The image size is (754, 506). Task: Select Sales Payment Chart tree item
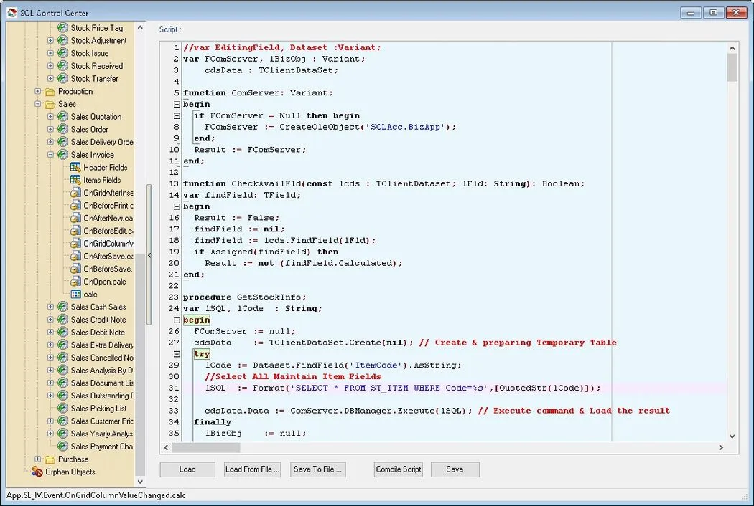click(102, 447)
